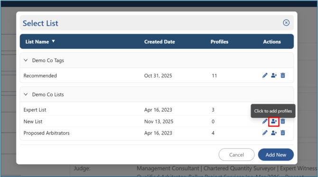Click the Select List dialog title
318x177 pixels.
[40, 23]
